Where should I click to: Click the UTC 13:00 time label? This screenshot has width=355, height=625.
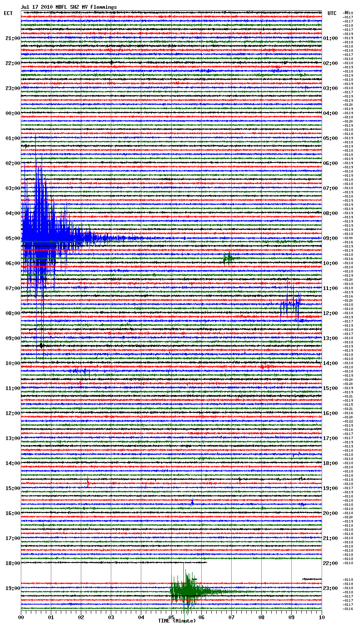[330, 338]
